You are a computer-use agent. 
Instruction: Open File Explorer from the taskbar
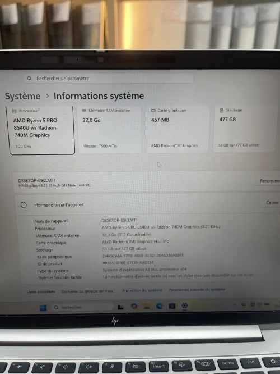[x=147, y=306]
